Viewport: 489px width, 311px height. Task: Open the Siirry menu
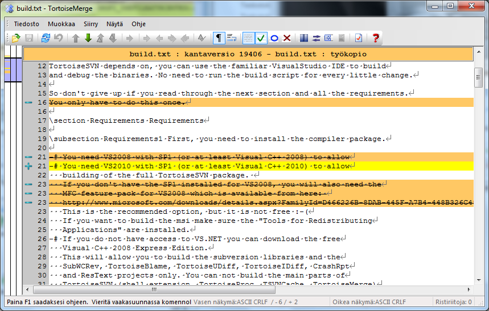coord(91,24)
